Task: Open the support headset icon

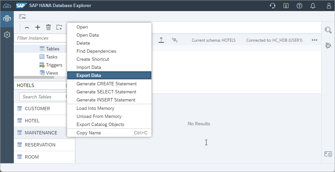Action: (273, 6)
